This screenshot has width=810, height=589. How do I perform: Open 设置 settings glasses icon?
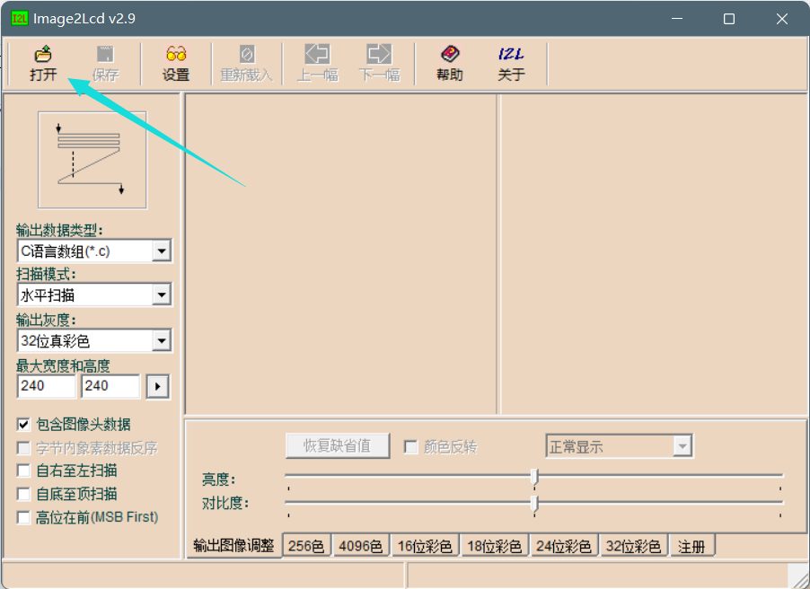point(176,54)
